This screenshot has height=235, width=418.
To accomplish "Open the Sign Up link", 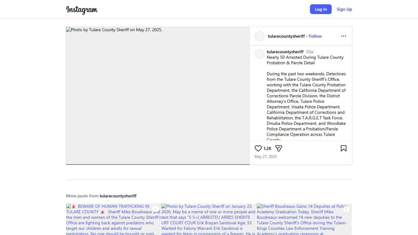I will tap(344, 9).
